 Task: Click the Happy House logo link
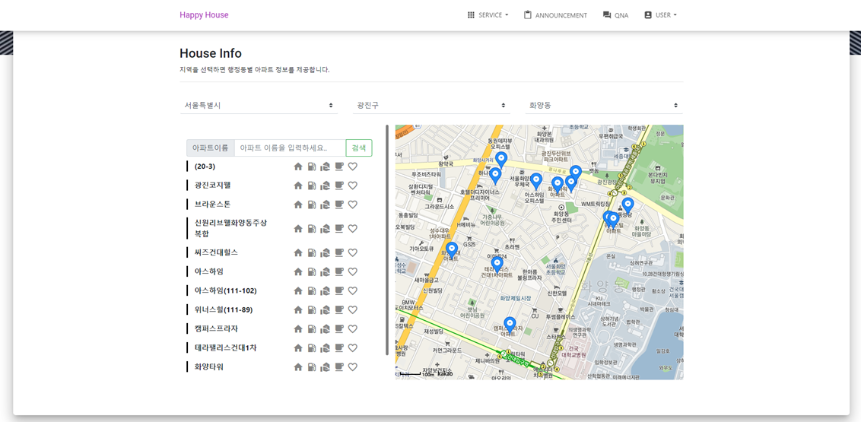tap(204, 14)
